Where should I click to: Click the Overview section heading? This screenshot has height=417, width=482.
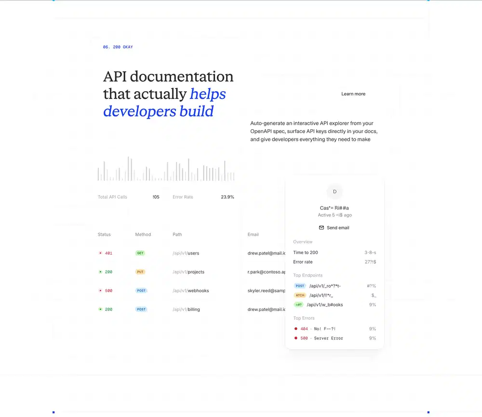[303, 242]
